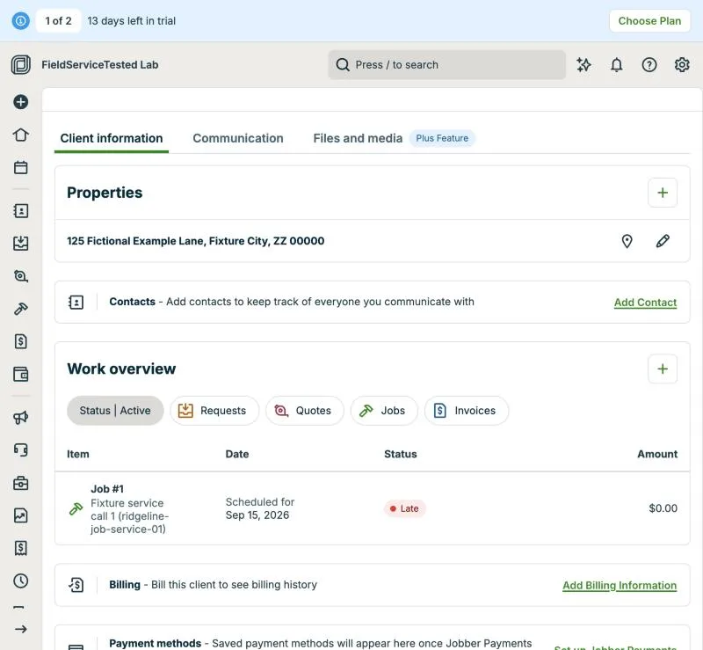Open Jobs from the sidebar hammer icon
703x650 pixels.
coord(20,309)
